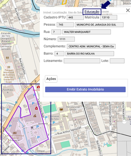Click the Estande de Tiro Olímpico label

[x=6, y=41]
